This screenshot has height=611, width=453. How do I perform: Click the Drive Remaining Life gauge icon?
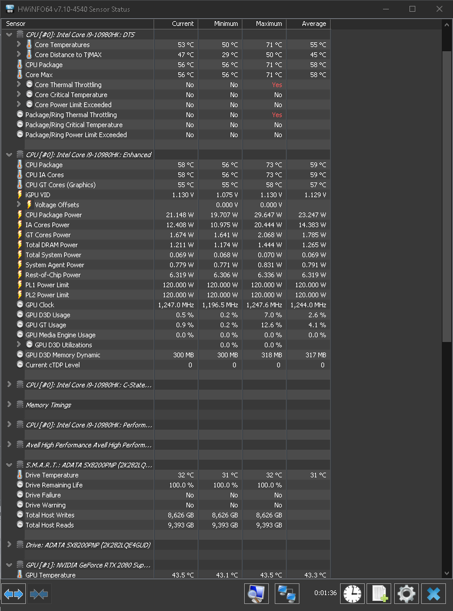coord(20,484)
